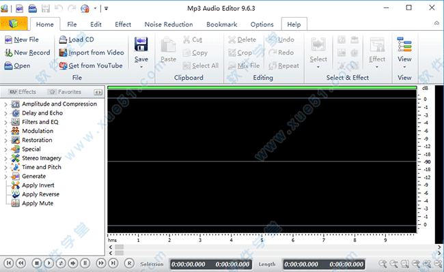Click the Delete command
This screenshot has width=444, height=272.
click(242, 40)
